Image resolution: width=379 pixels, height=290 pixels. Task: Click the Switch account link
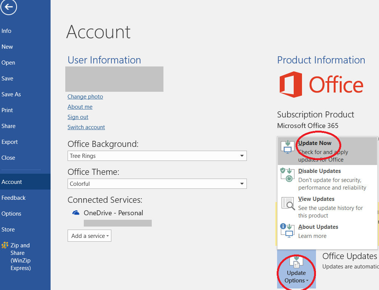(x=86, y=127)
